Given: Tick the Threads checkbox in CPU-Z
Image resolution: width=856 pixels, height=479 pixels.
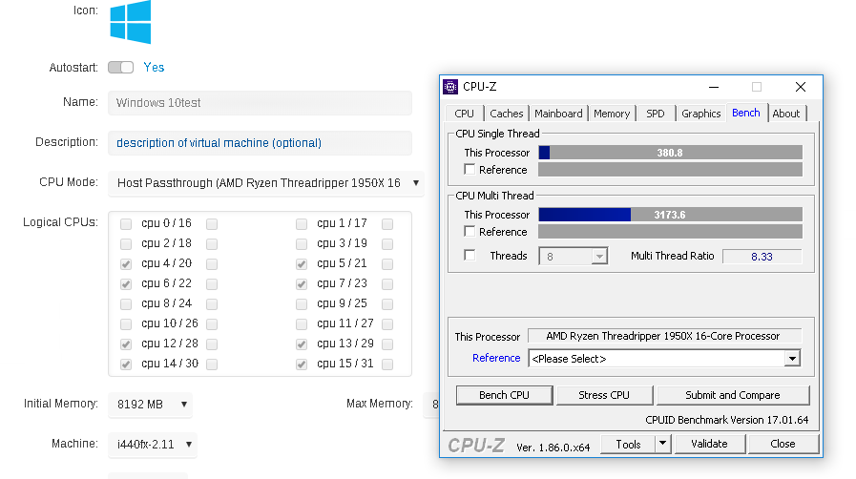Looking at the screenshot, I should (x=470, y=255).
